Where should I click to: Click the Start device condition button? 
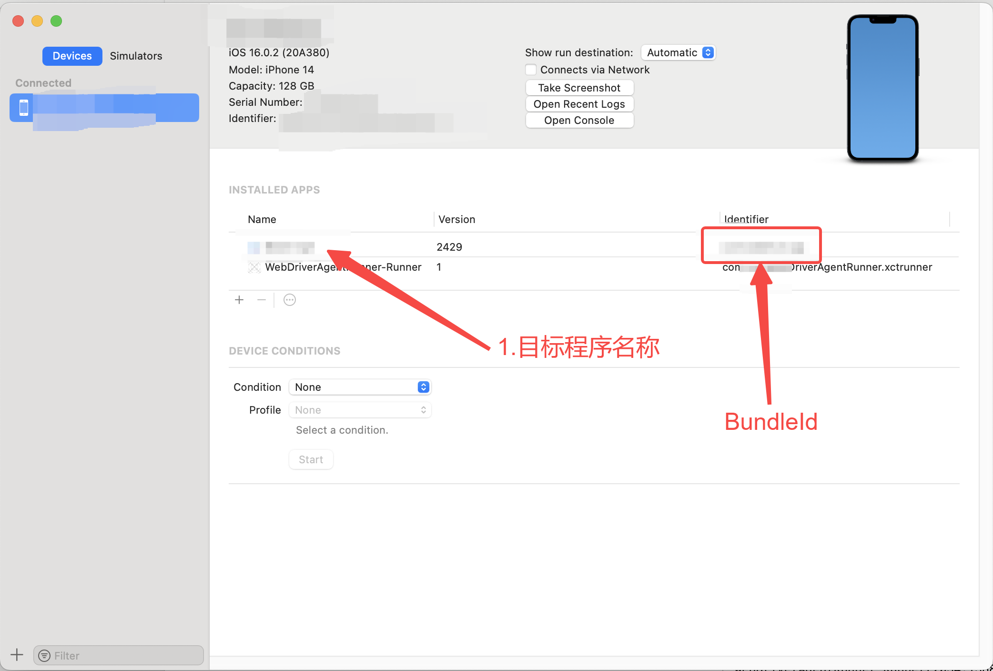[311, 459]
